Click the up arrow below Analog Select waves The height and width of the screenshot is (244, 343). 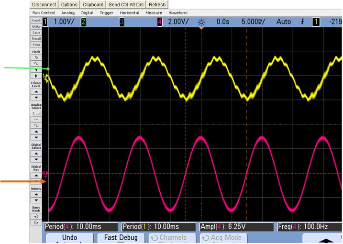36,132
